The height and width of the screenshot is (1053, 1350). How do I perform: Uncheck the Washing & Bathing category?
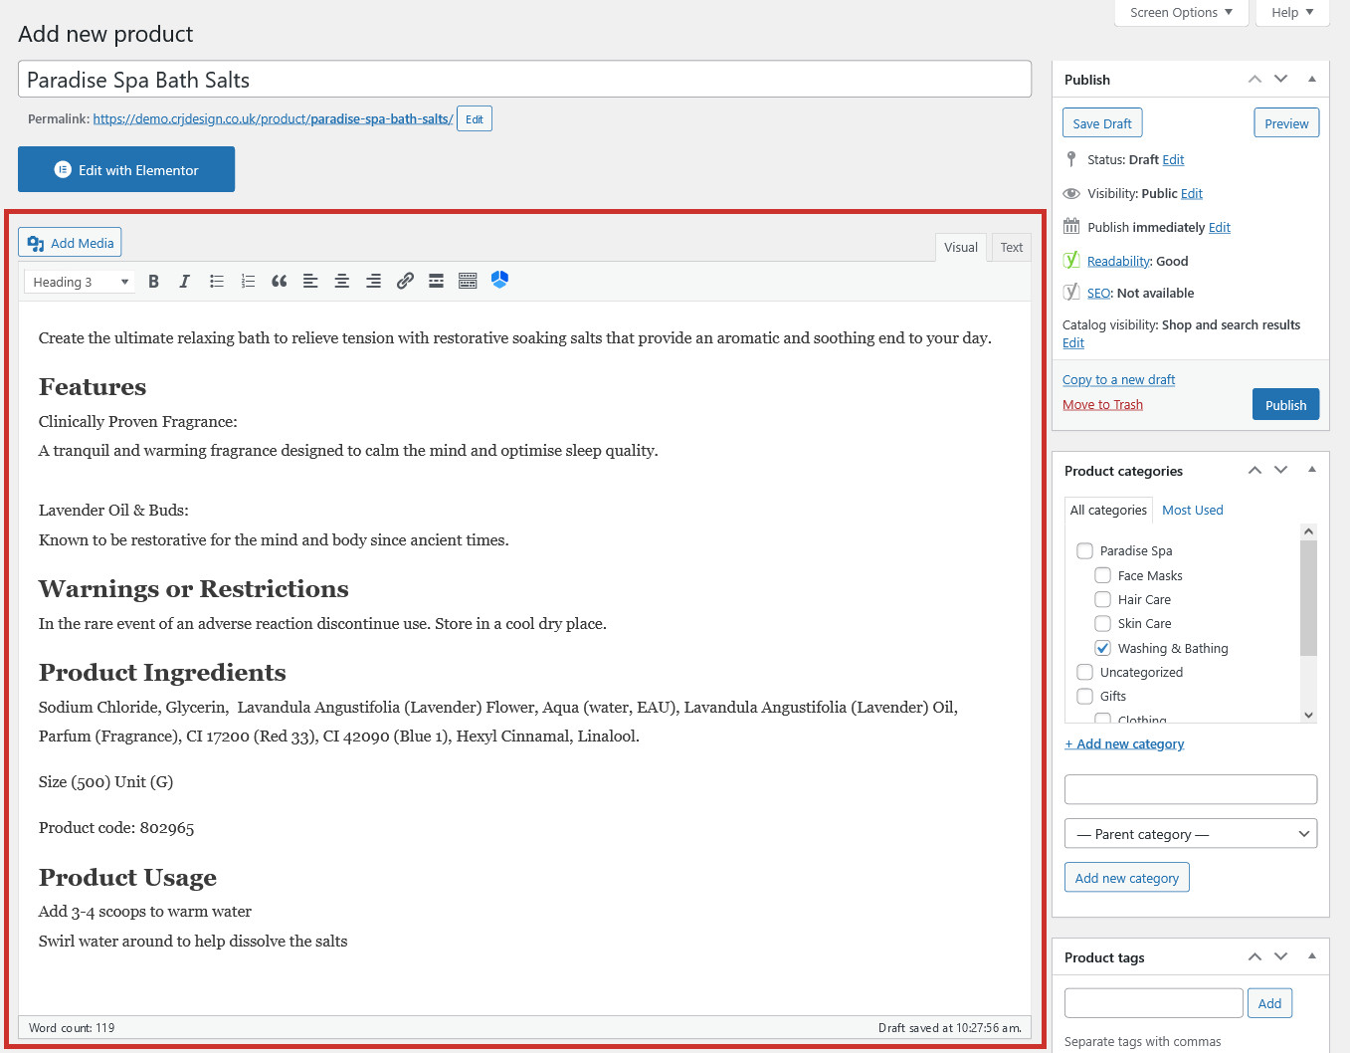point(1102,648)
